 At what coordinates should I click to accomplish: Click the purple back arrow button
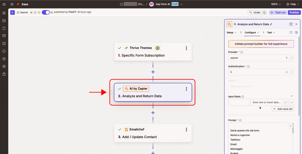click(12, 12)
